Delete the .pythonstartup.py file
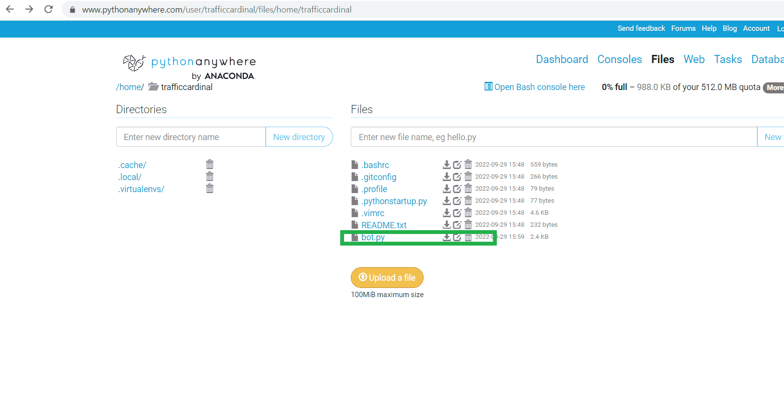784x416 pixels. [468, 201]
